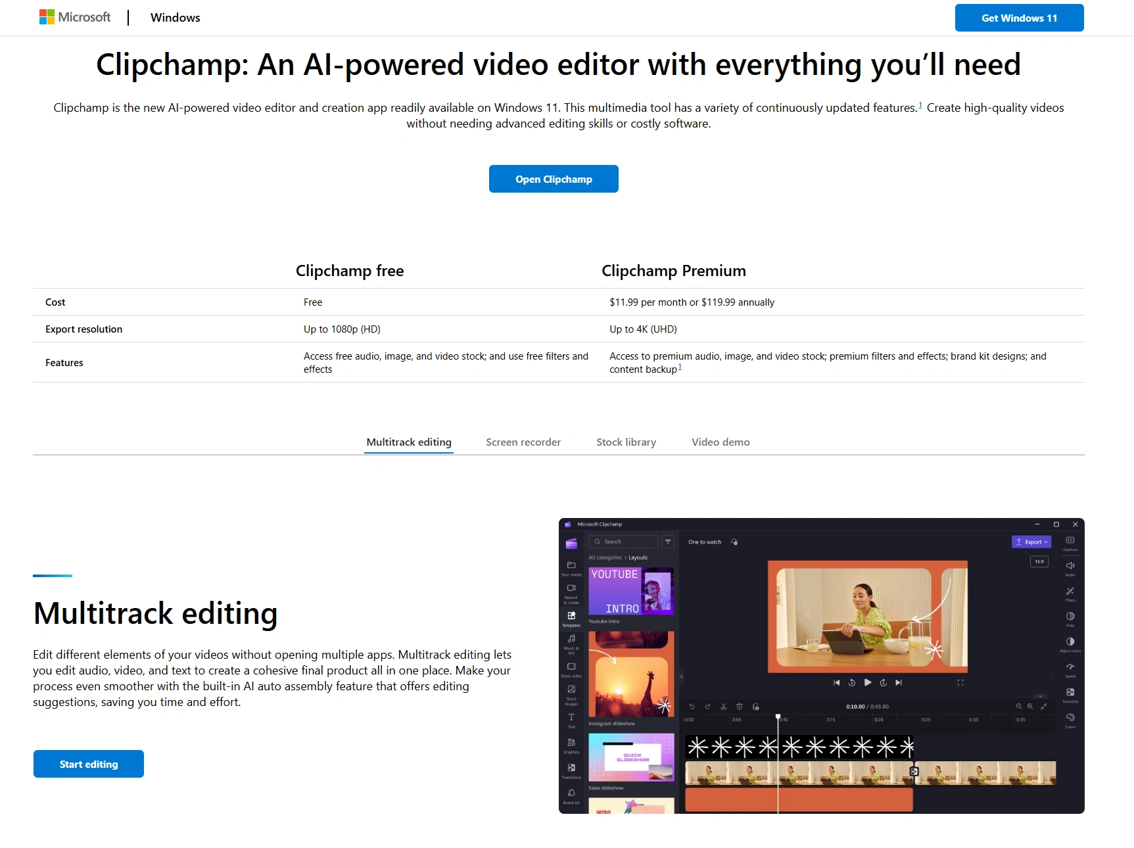Viewport: 1134px width, 848px height.
Task: Click the fullscreen preview icon
Action: click(x=960, y=682)
